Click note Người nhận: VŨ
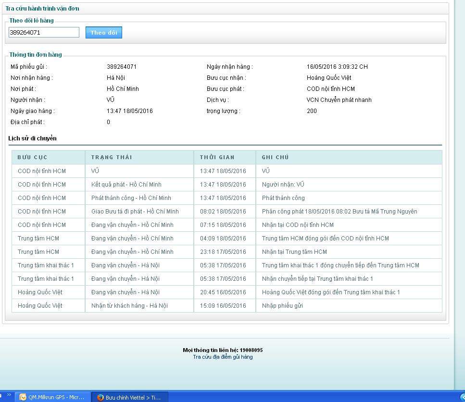The height and width of the screenshot is (402, 465). (283, 184)
